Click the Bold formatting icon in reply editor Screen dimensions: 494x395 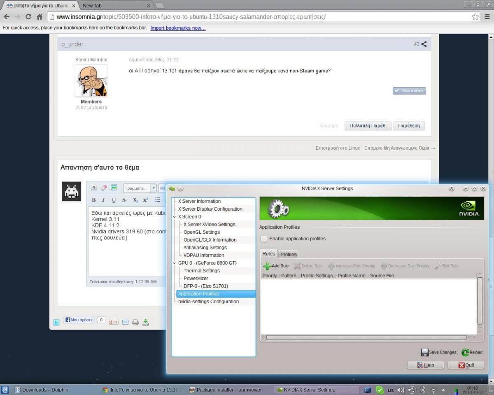point(94,200)
